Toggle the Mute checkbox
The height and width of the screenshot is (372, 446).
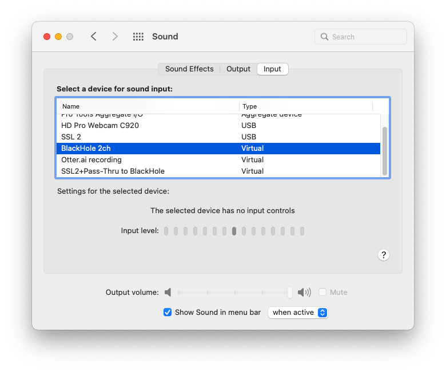322,292
